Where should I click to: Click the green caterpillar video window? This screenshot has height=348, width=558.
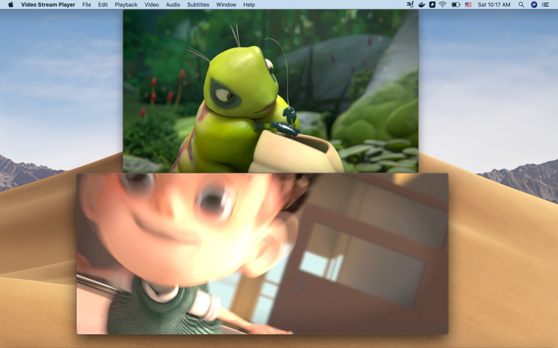coord(271,91)
